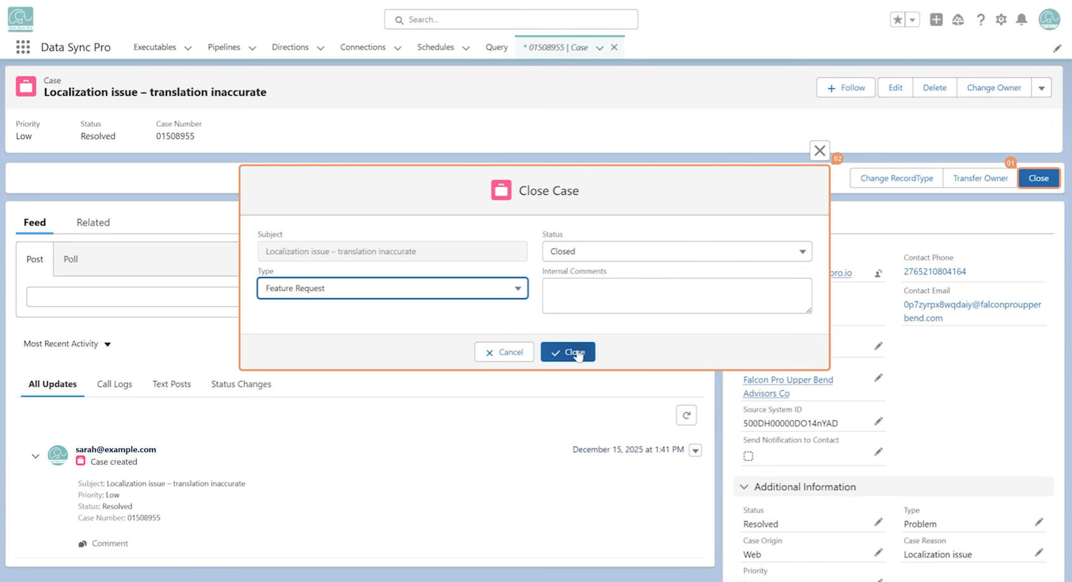This screenshot has width=1072, height=582.
Task: Click the Cancel button in dialog
Action: pos(504,352)
